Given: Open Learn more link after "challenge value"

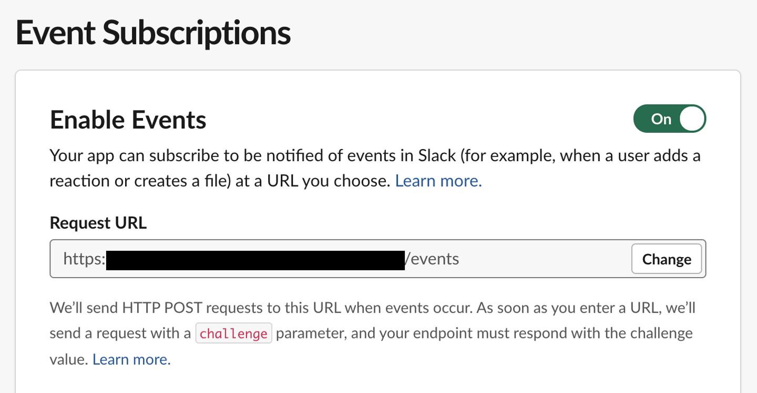Looking at the screenshot, I should click(131, 359).
